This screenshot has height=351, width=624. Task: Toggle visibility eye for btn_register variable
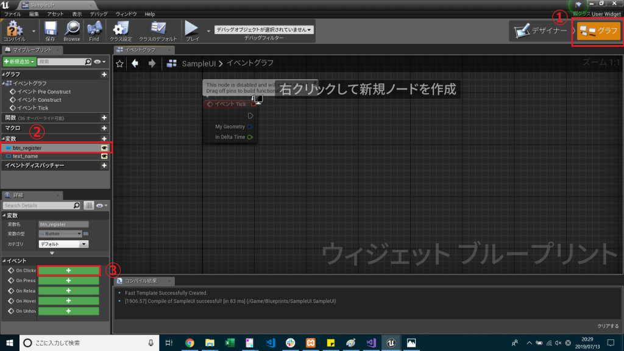(x=104, y=147)
